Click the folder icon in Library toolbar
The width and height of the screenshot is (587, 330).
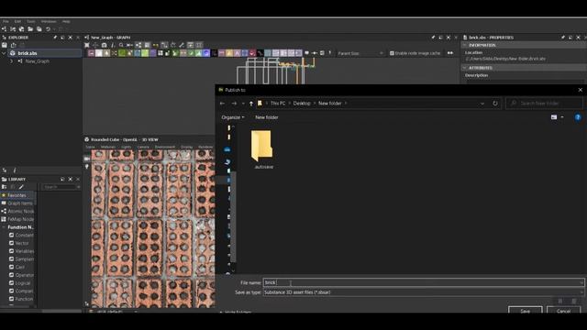pos(5,187)
